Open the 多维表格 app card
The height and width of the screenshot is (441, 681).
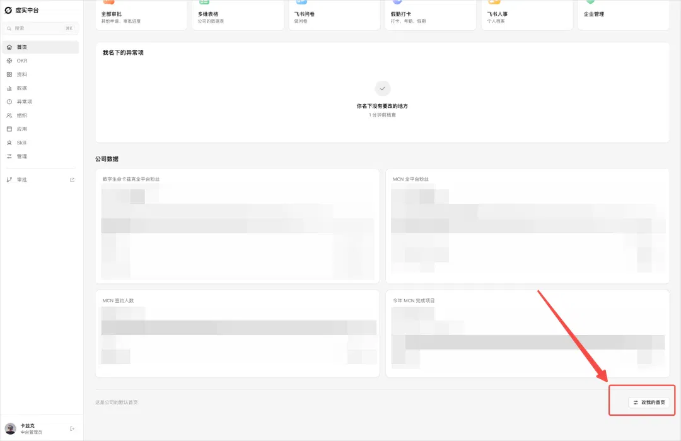click(238, 15)
